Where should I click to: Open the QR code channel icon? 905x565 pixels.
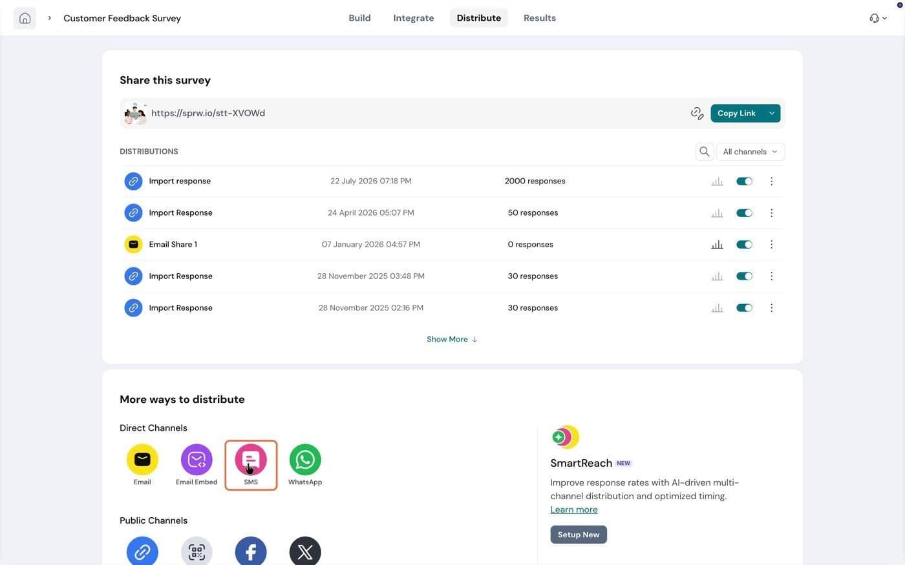coord(197,551)
